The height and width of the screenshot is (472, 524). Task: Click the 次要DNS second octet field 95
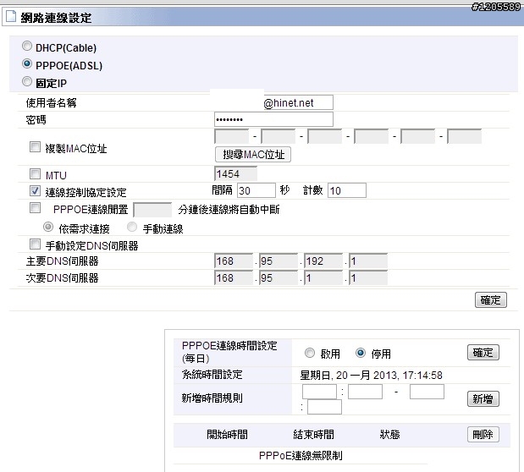click(x=279, y=278)
